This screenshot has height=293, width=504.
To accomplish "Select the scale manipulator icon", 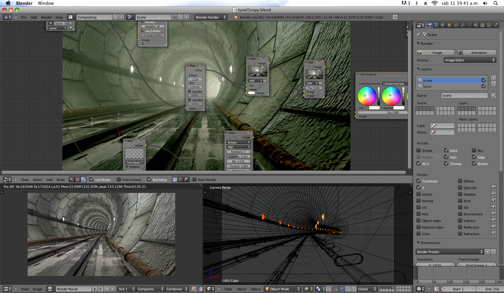I will pos(353,289).
